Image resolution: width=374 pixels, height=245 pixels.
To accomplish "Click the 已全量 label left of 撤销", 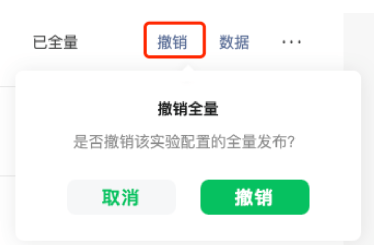I will click(55, 42).
